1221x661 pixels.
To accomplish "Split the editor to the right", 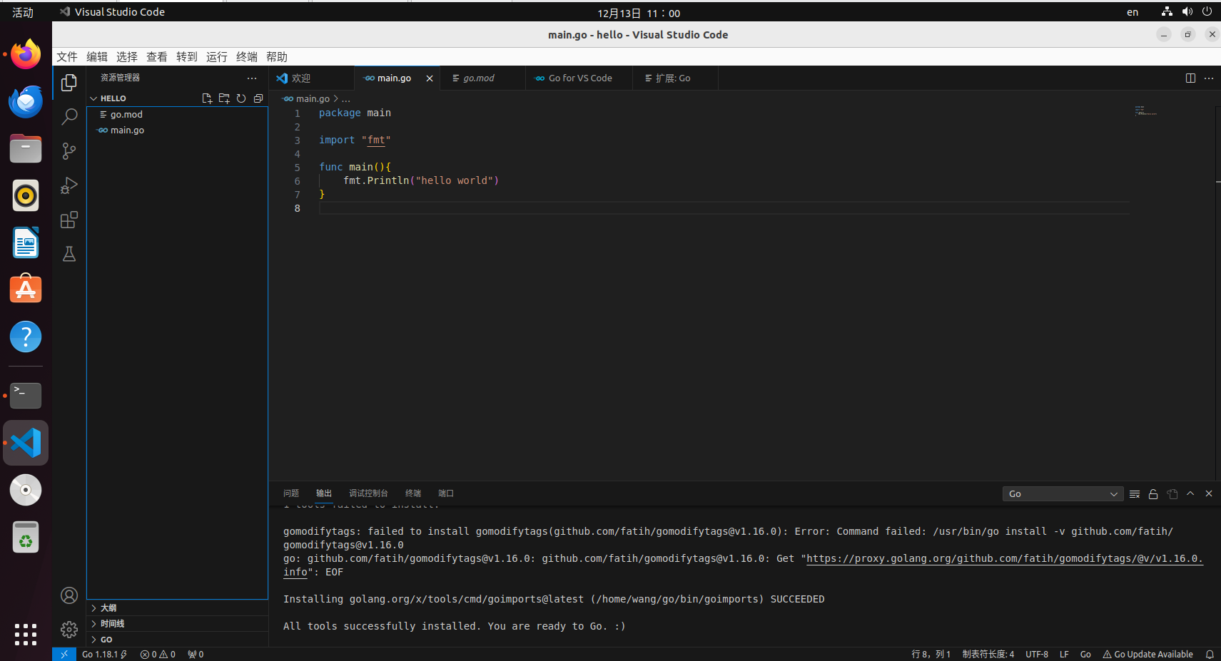I will coord(1190,78).
